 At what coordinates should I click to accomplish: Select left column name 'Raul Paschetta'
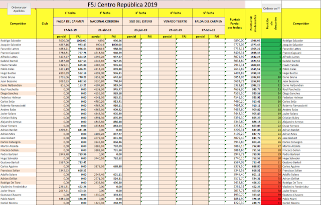click(10, 89)
